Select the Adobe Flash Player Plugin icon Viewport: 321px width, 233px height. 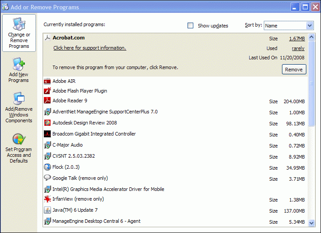[x=47, y=91]
